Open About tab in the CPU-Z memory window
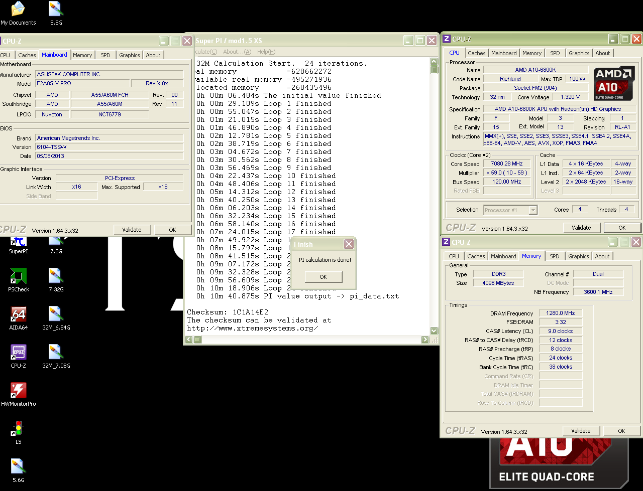 pyautogui.click(x=602, y=256)
